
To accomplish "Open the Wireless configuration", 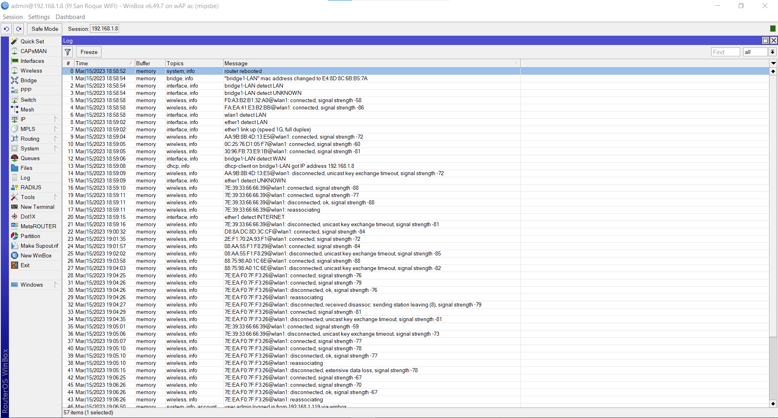I will pyautogui.click(x=31, y=71).
